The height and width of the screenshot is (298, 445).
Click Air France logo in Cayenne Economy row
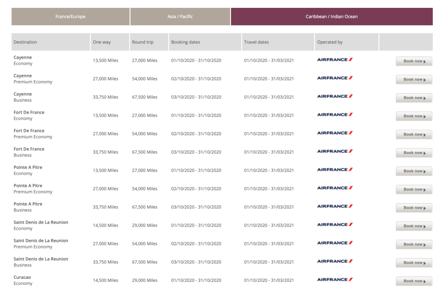(x=335, y=60)
